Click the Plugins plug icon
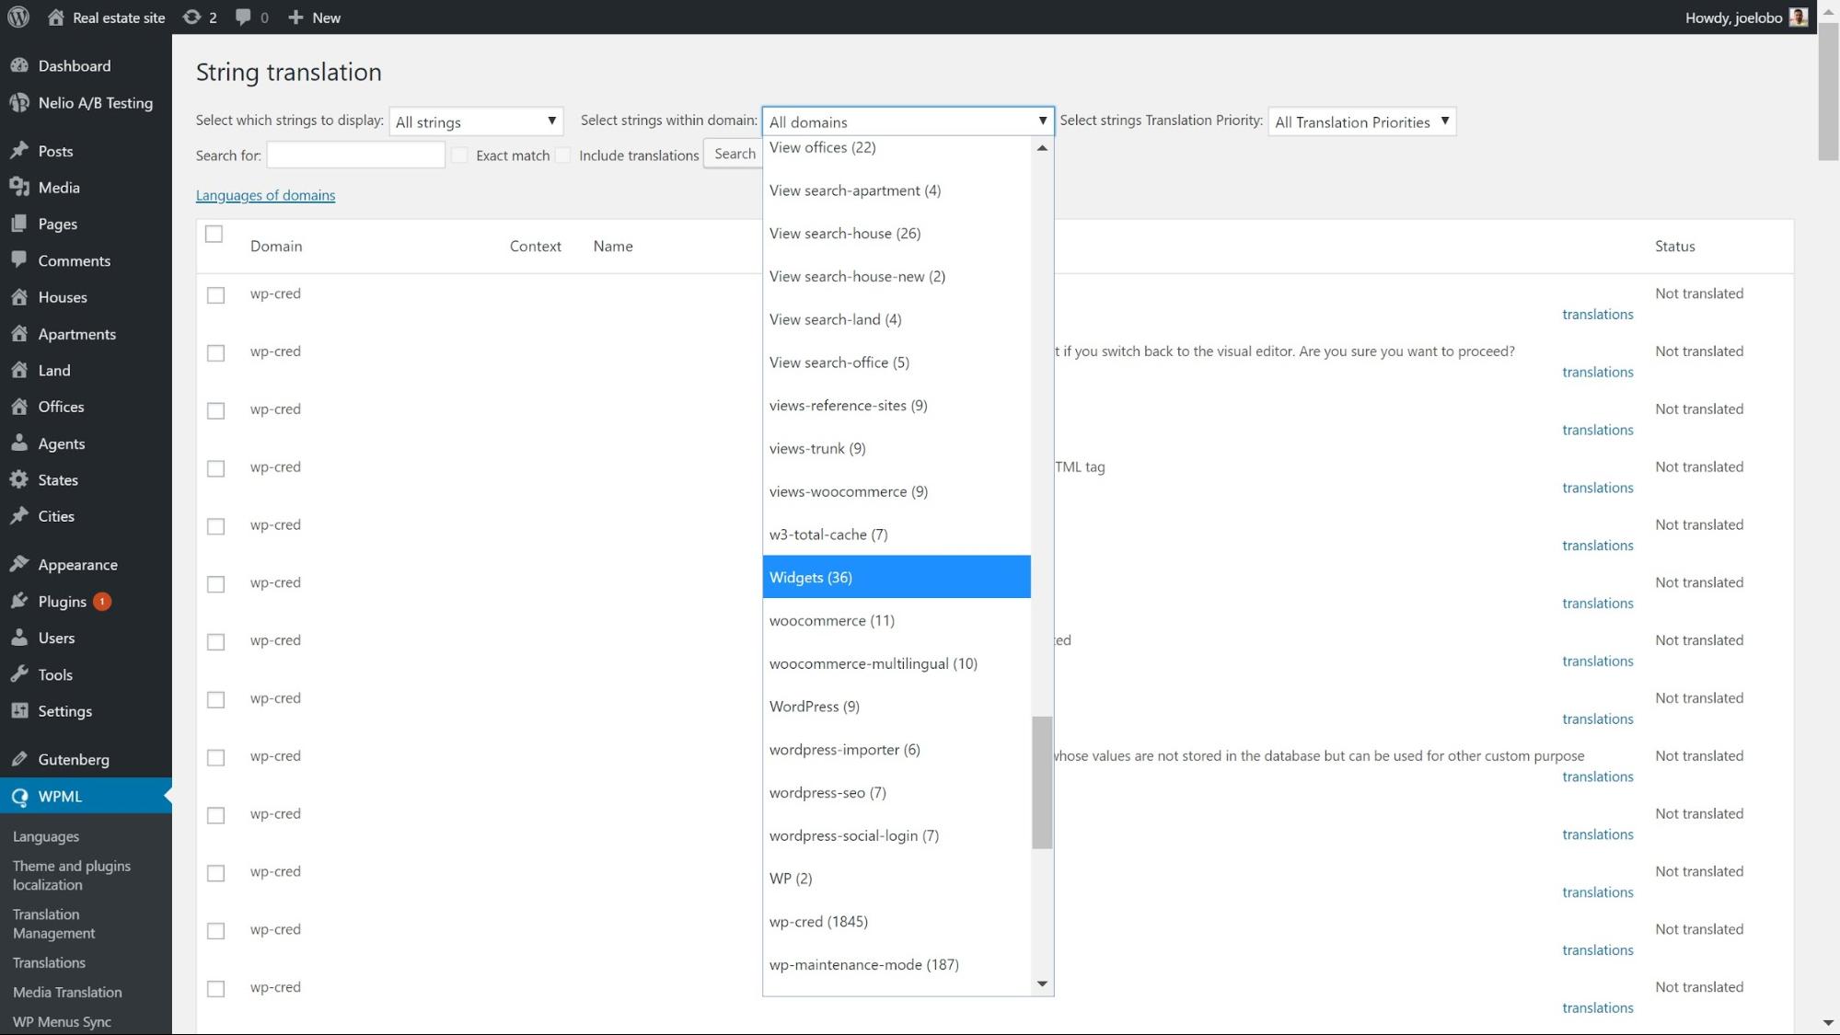This screenshot has height=1035, width=1840. [x=19, y=602]
